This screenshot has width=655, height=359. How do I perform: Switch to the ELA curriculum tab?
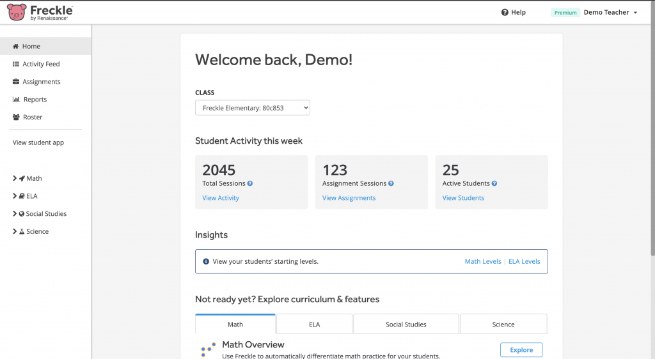pos(314,324)
